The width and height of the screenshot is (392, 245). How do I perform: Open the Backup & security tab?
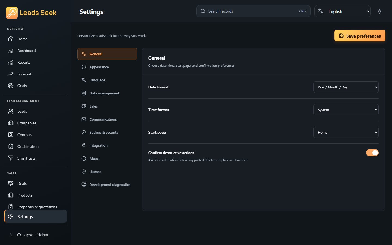(x=107, y=132)
